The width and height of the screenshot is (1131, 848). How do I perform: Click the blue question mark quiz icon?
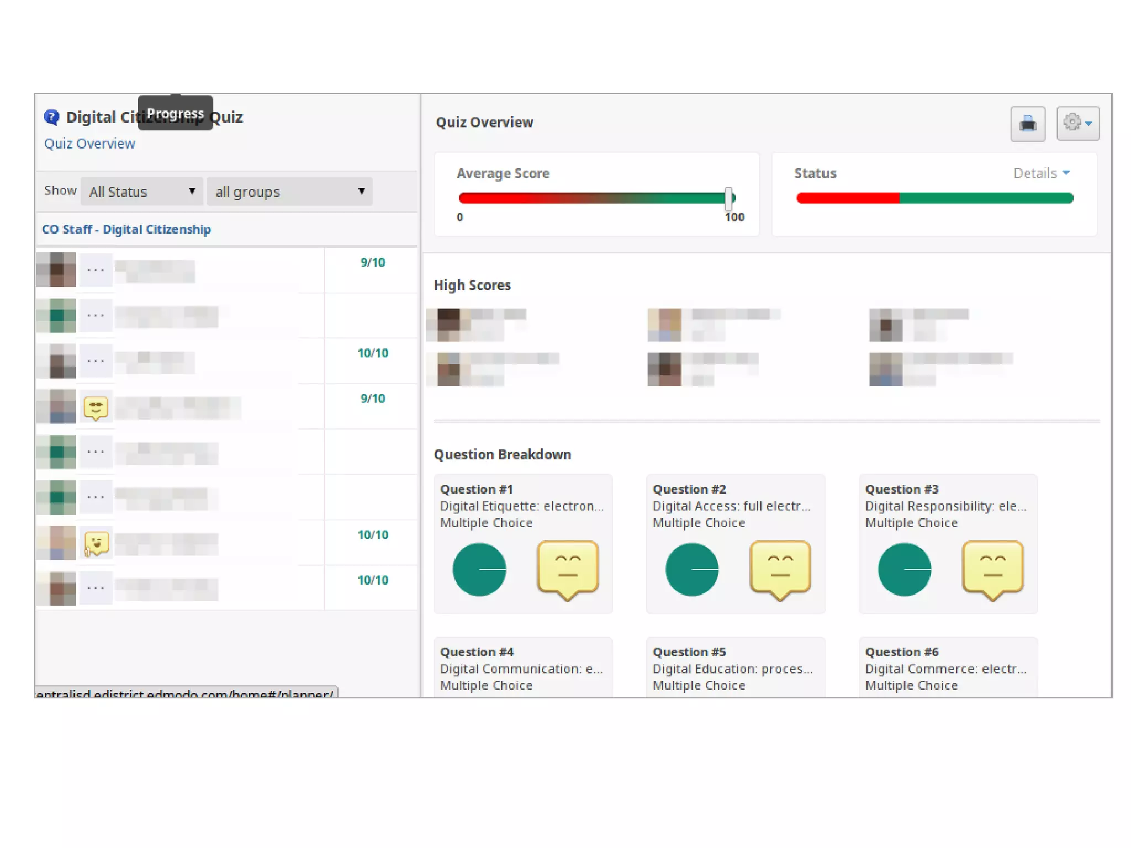(51, 117)
